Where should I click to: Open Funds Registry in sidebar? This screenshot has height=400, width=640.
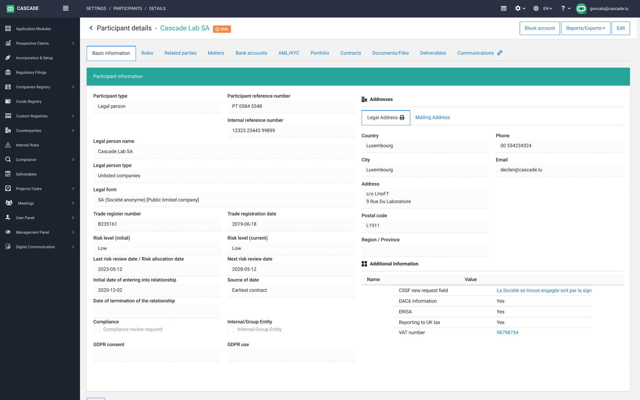29,101
